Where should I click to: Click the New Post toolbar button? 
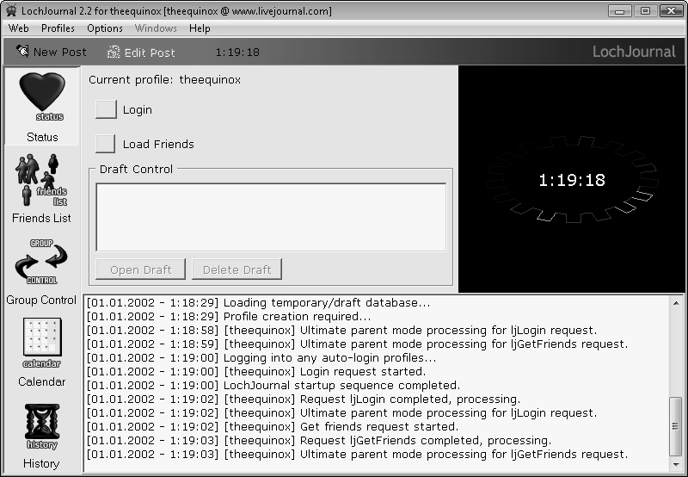[52, 52]
